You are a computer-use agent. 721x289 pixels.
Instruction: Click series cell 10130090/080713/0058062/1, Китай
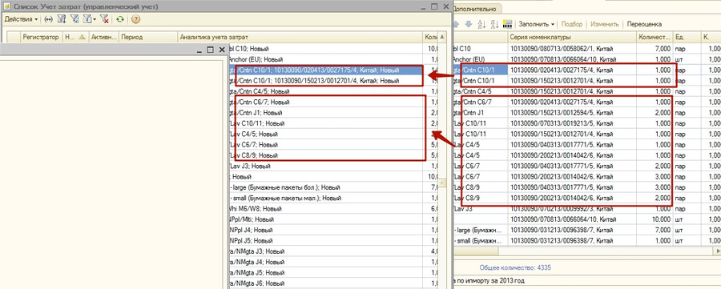click(573, 49)
